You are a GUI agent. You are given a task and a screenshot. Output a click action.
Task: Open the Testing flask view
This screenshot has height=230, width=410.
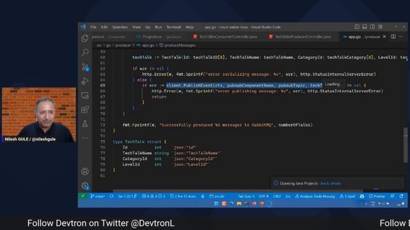[85, 123]
